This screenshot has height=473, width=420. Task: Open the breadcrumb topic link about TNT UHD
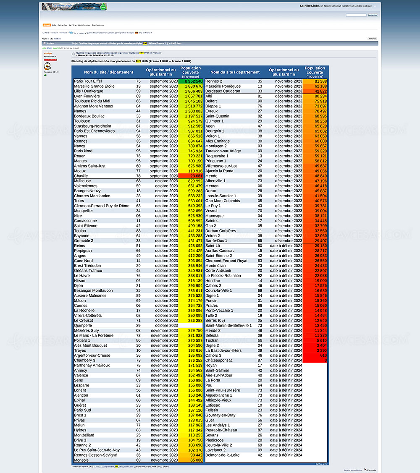[119, 33]
